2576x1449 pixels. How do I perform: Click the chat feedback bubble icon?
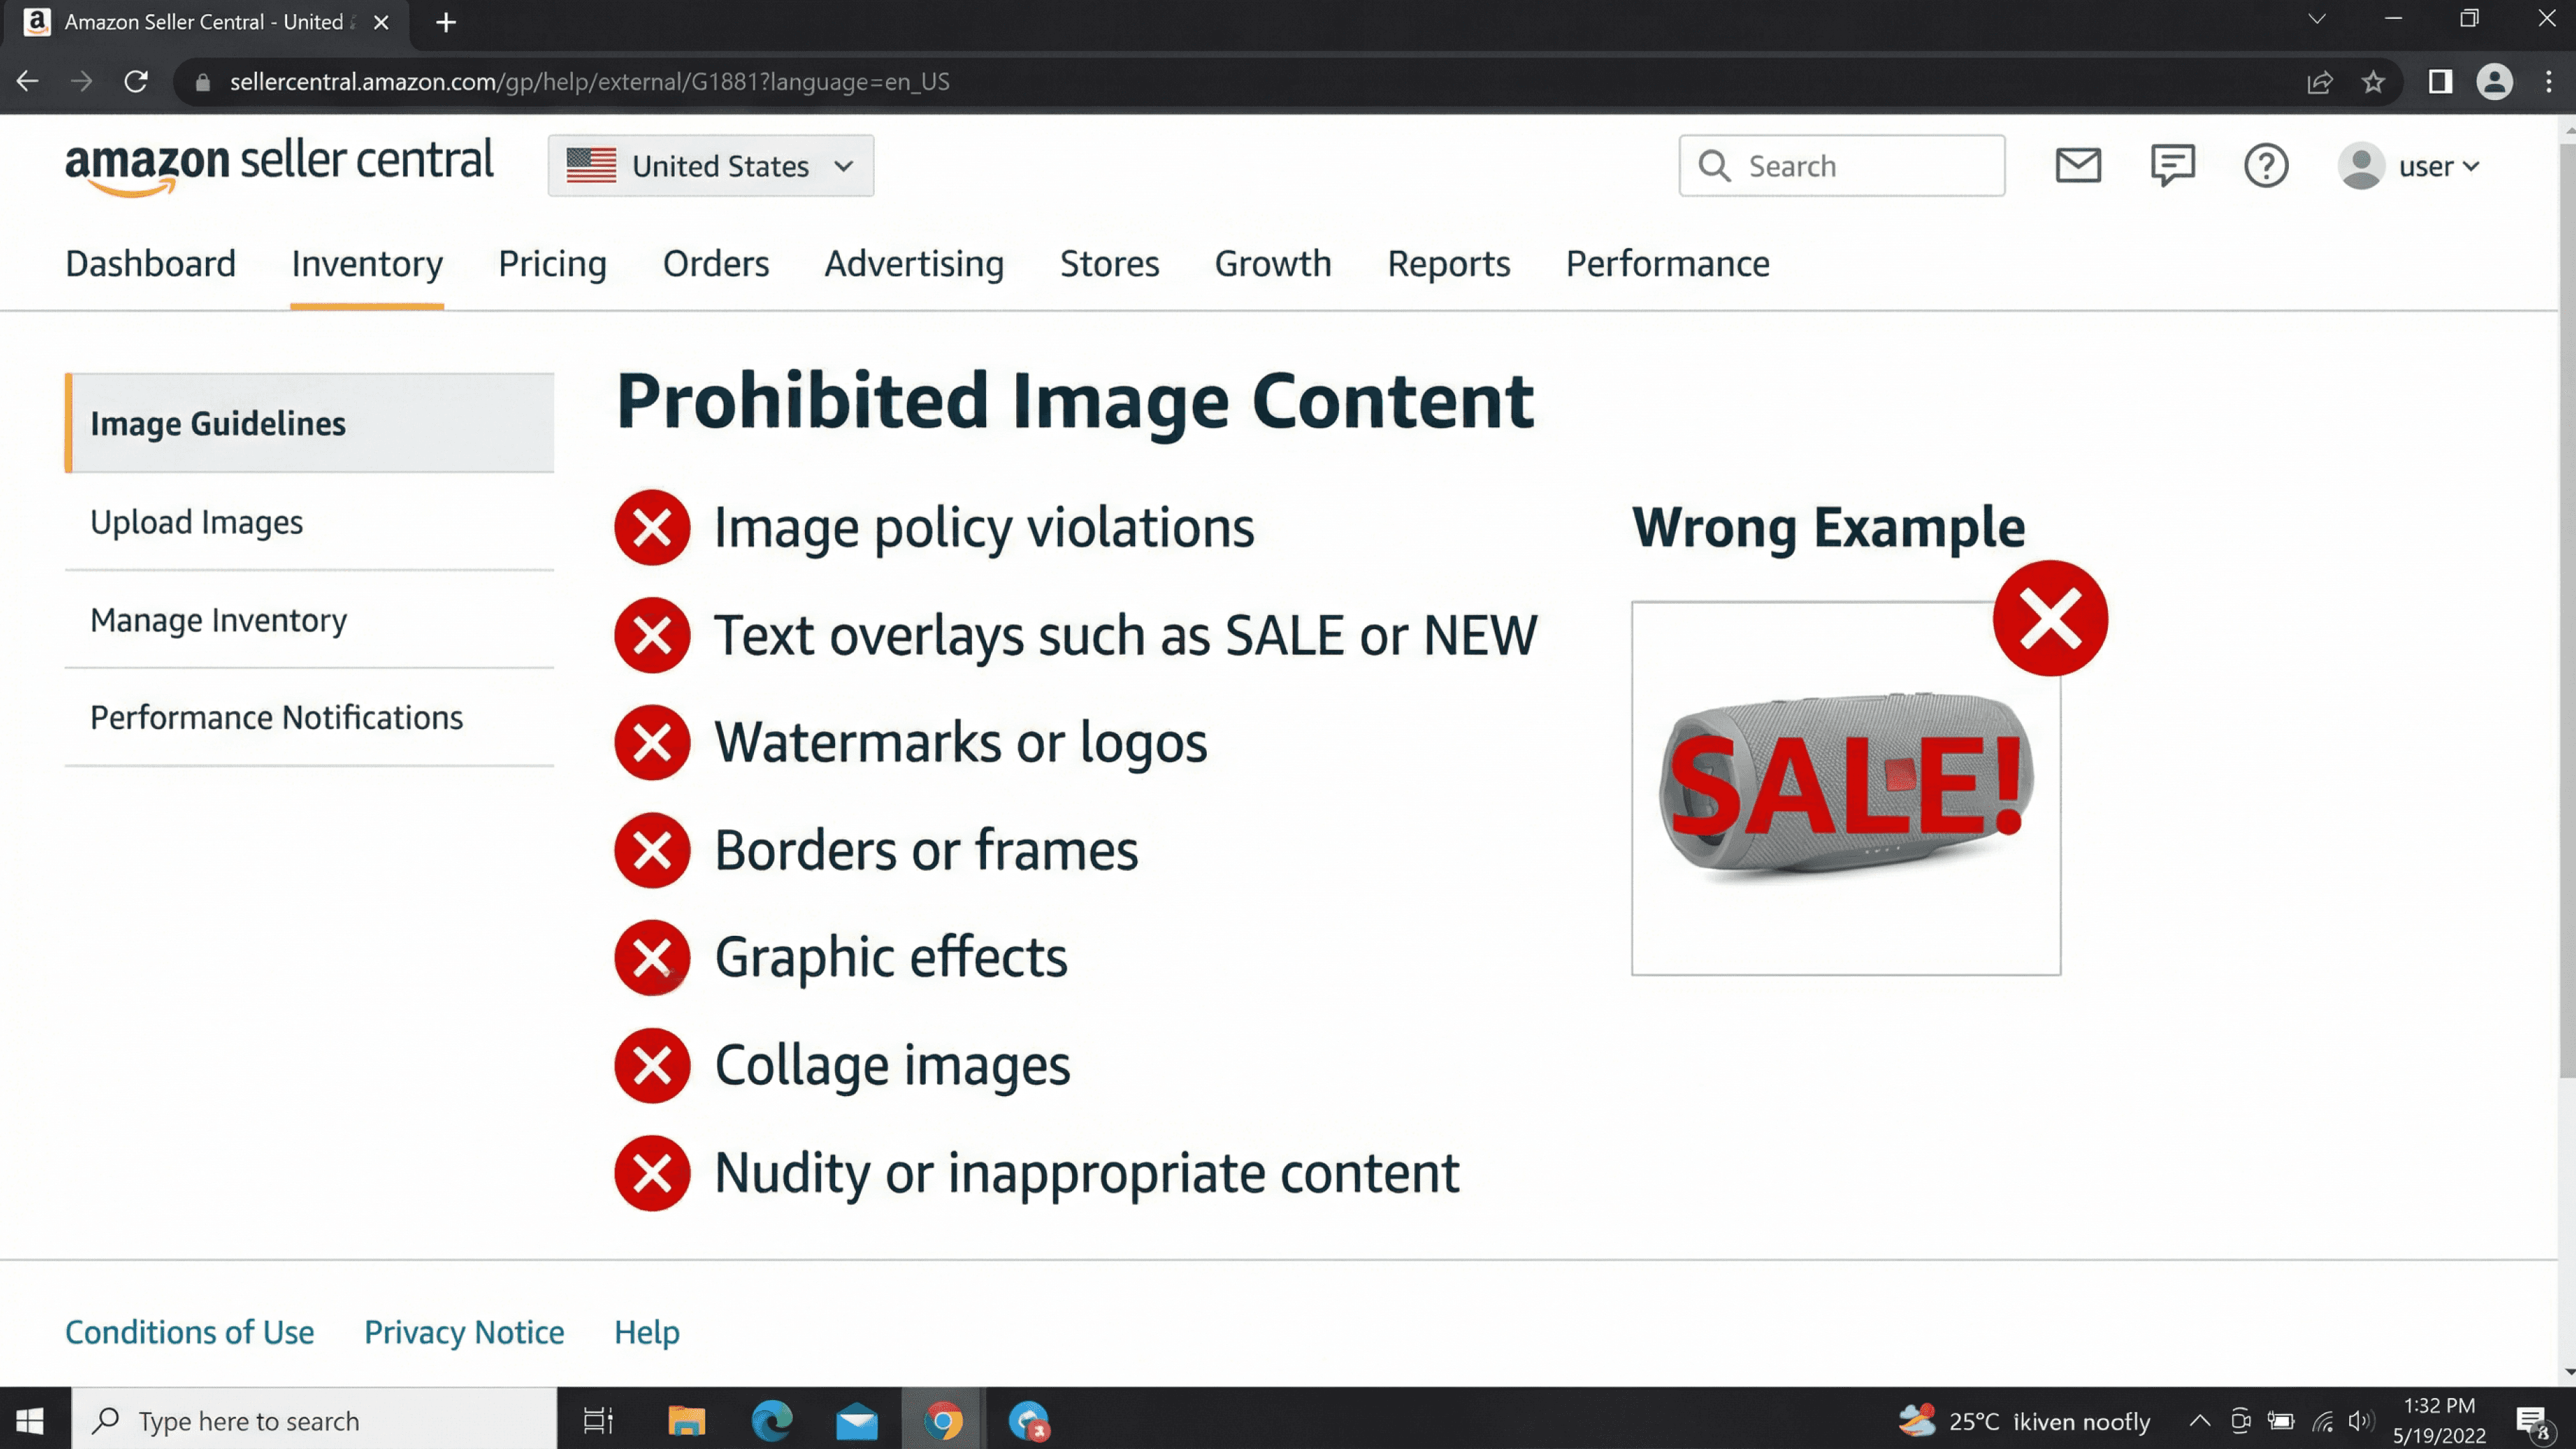pyautogui.click(x=2172, y=165)
